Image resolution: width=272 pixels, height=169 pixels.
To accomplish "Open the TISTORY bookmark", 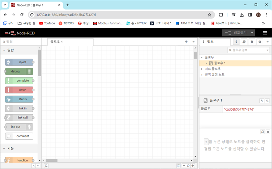I will coord(67,23).
